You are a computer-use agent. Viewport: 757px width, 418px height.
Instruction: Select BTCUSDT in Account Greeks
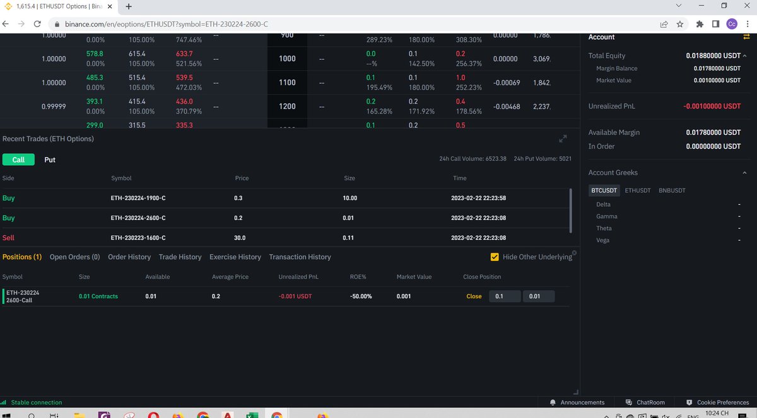tap(604, 190)
